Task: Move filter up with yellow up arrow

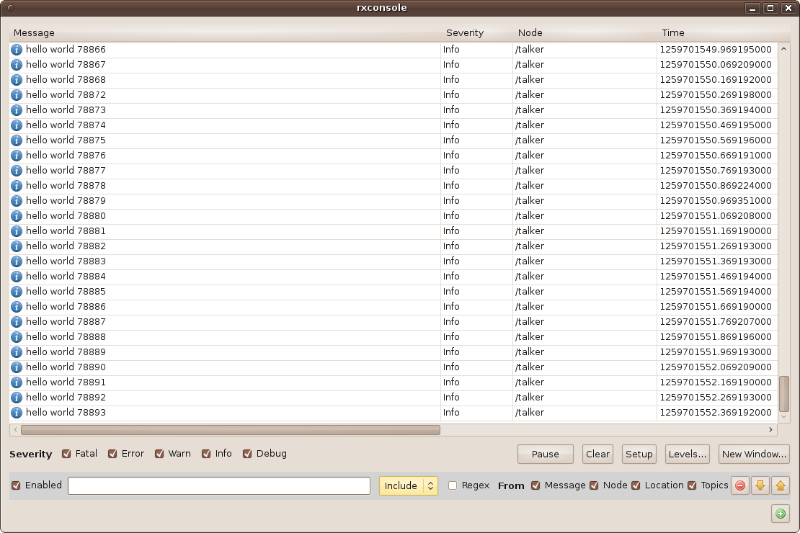Action: coord(780,485)
